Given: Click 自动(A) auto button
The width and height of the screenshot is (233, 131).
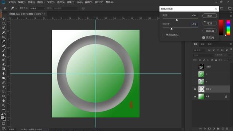Looking at the screenshot, I should point(210,31).
